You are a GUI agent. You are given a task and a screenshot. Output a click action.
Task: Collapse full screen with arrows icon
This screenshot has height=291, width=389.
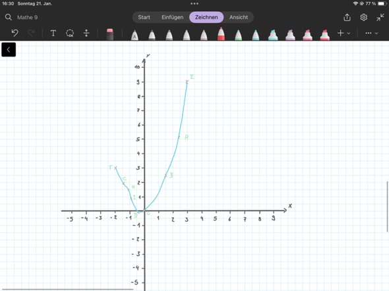[380, 17]
